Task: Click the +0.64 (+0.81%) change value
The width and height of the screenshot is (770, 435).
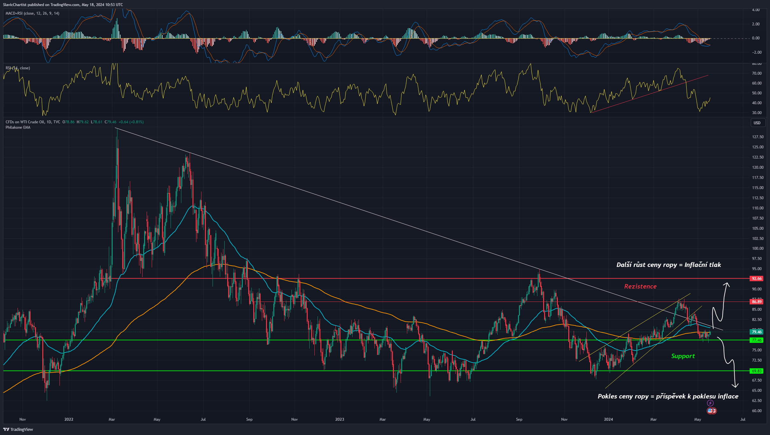Action: point(131,122)
